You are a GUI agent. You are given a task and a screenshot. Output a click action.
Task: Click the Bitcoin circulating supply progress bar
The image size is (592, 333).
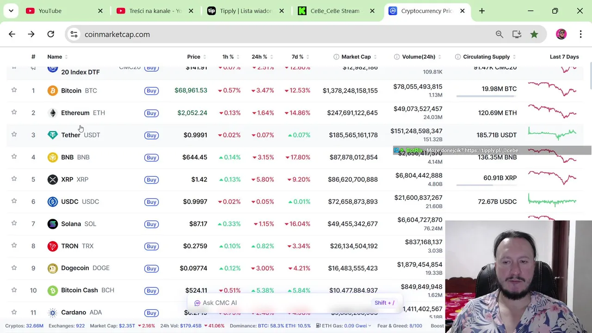pyautogui.click(x=487, y=96)
